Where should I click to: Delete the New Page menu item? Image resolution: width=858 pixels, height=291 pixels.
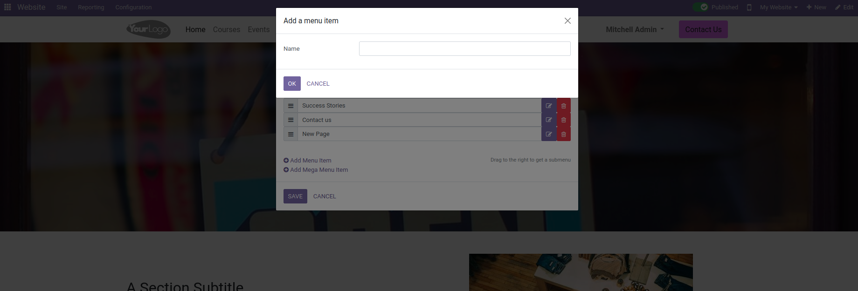pyautogui.click(x=563, y=134)
